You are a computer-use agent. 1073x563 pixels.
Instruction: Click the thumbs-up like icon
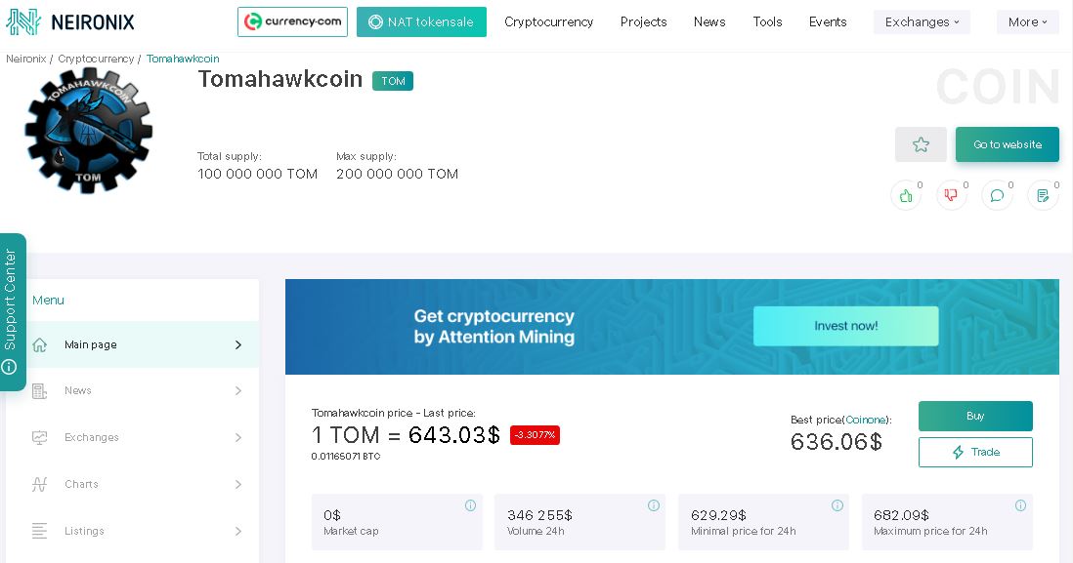pyautogui.click(x=906, y=196)
